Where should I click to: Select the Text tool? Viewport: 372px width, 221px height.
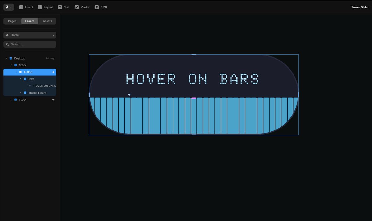(x=64, y=7)
